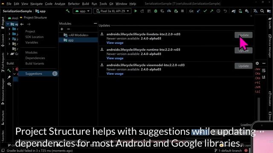
Task: Select SDK Location in sidebar
Action: tap(35, 37)
